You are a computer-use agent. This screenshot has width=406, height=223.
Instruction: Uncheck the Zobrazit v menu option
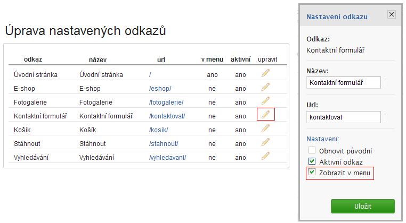(x=313, y=173)
